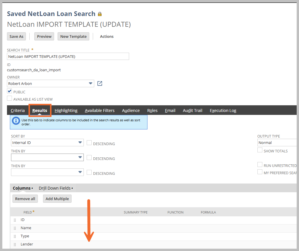
Task: Open the Actions menu
Action: [106, 36]
